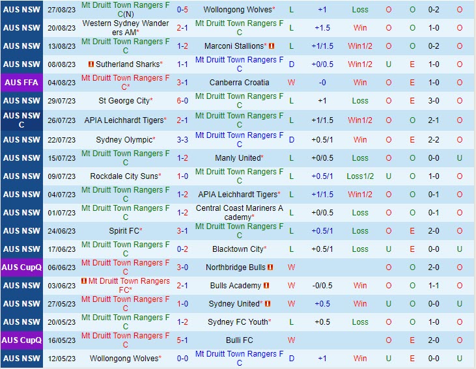
Task: Click the 3-0 score against Northbridge Bulls
Action: pyautogui.click(x=182, y=267)
